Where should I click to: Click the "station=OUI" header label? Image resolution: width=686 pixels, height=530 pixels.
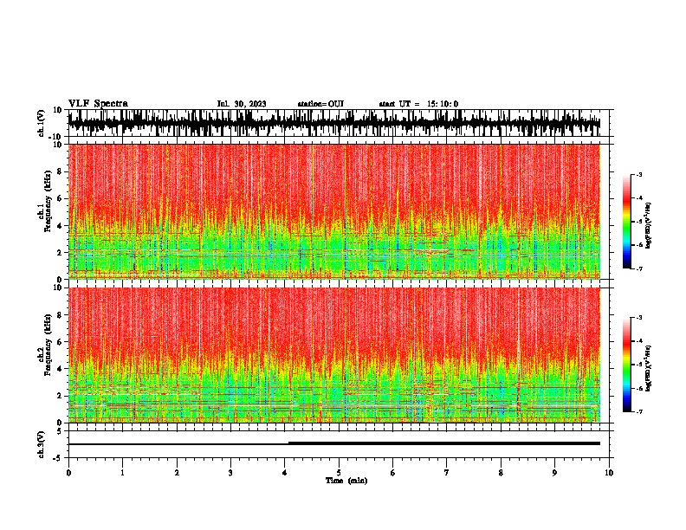[320, 104]
